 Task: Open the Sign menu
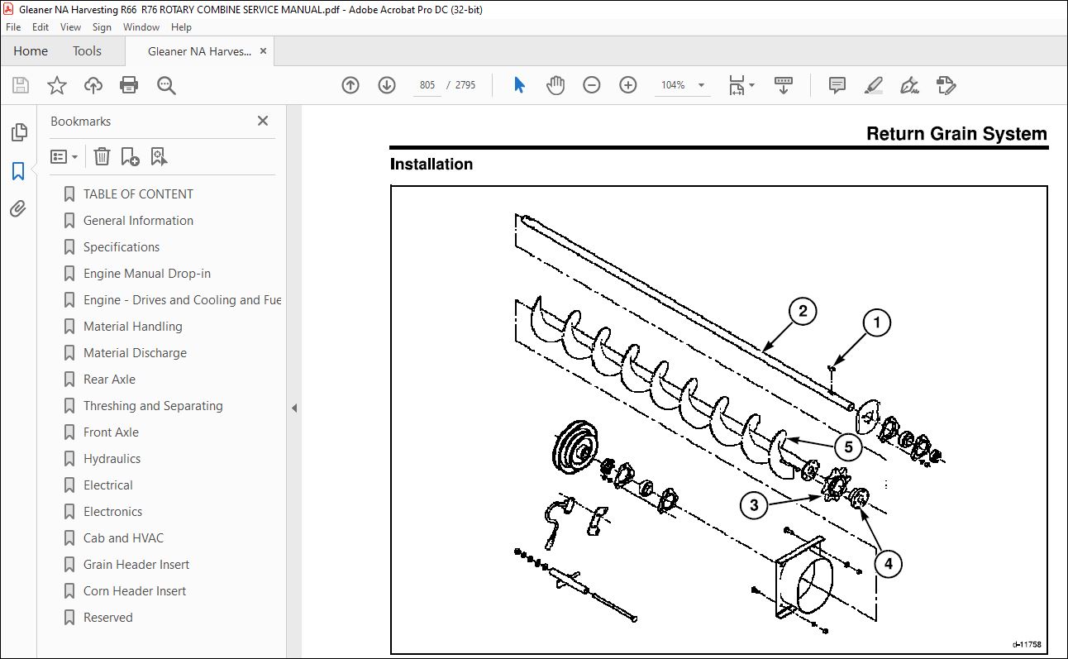(x=102, y=27)
